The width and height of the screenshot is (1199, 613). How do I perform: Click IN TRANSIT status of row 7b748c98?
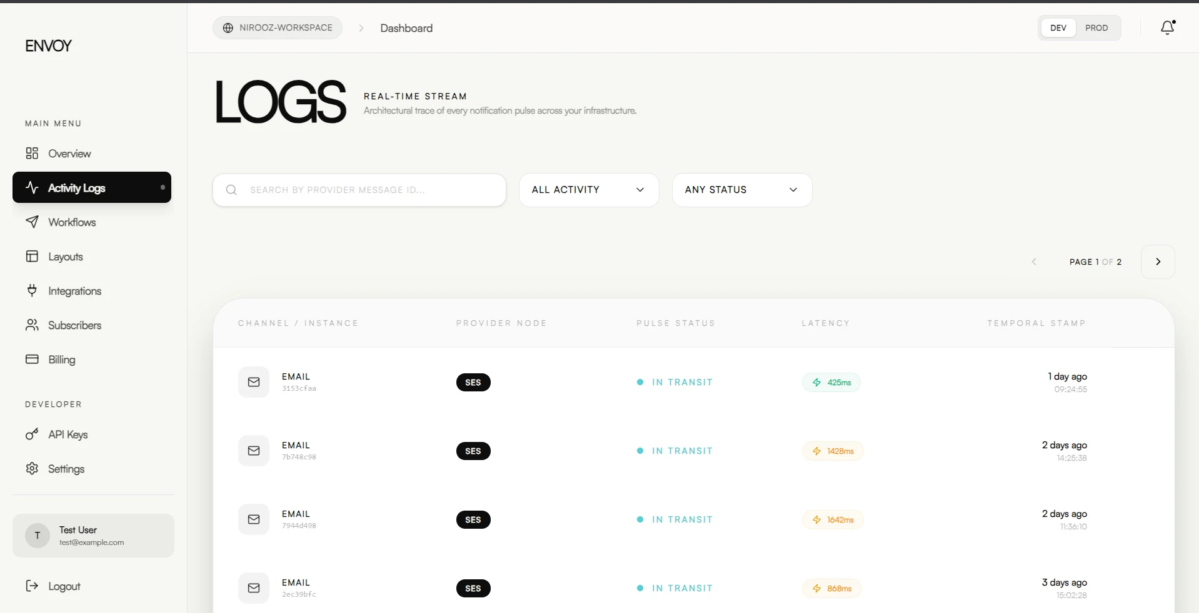point(675,451)
